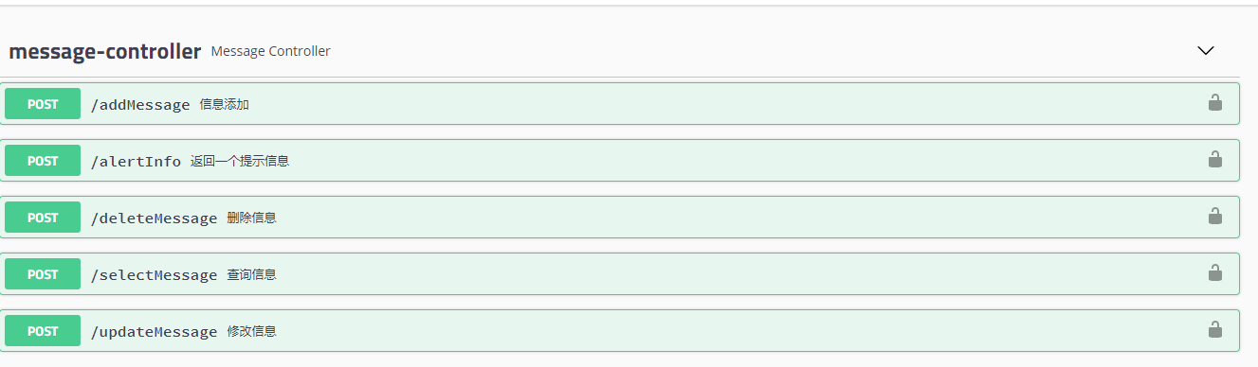Expand the /alertInfo endpoint path
Image resolution: width=1258 pixels, height=367 pixels.
pyautogui.click(x=136, y=162)
